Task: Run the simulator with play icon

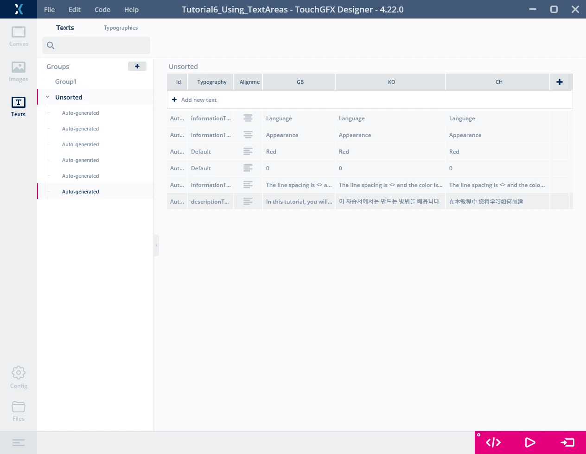Action: click(x=530, y=442)
